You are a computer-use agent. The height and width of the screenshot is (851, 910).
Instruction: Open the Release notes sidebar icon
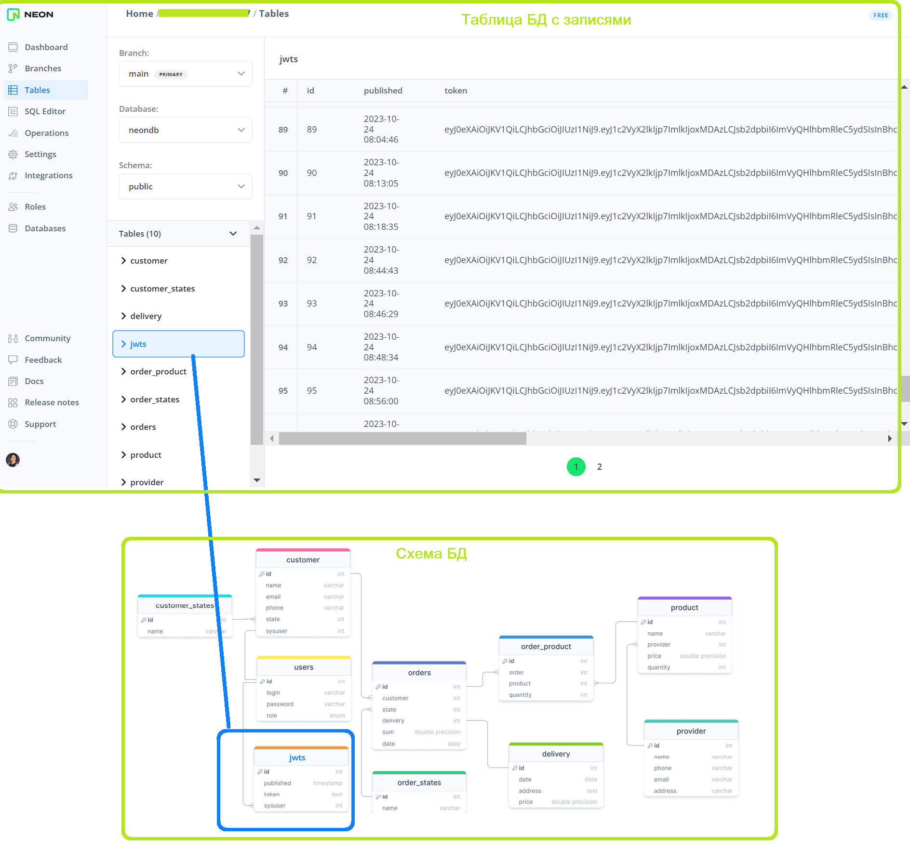pos(13,402)
